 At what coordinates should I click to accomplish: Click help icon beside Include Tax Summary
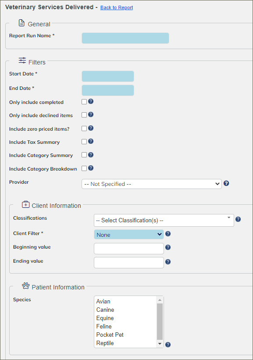pos(91,141)
